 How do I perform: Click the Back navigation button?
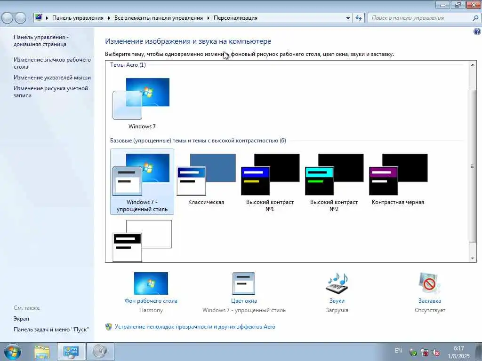7,18
